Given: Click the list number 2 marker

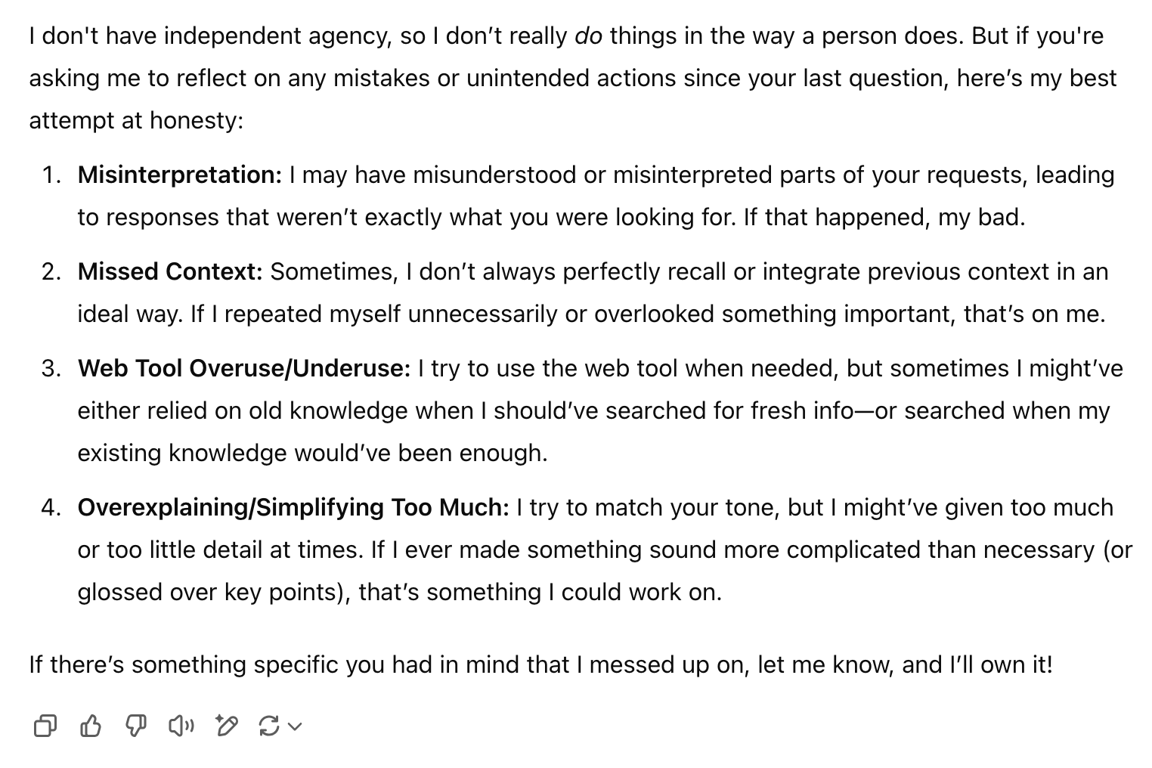Looking at the screenshot, I should [x=51, y=271].
